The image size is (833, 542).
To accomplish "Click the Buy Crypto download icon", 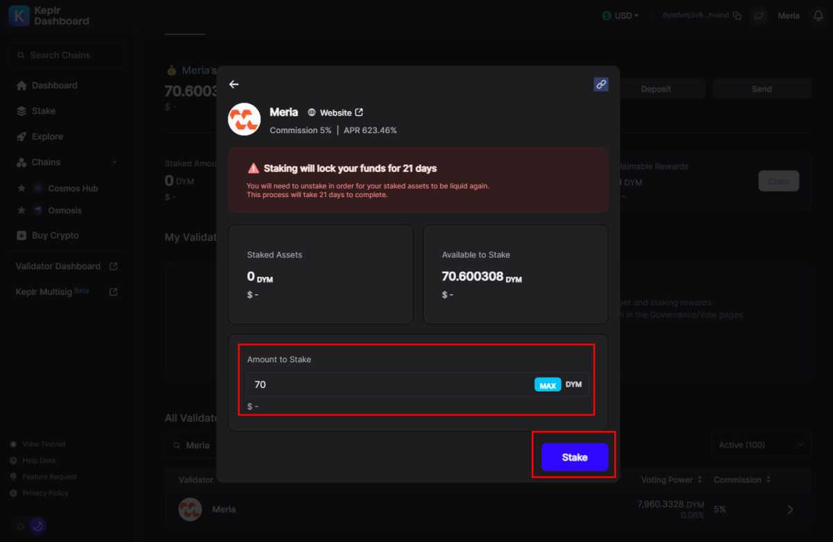I will pyautogui.click(x=22, y=235).
